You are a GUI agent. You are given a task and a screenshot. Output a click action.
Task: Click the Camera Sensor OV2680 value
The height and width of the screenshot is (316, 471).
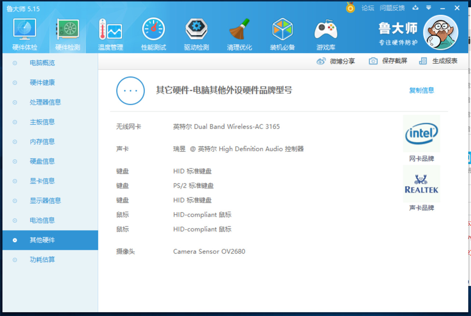point(209,252)
